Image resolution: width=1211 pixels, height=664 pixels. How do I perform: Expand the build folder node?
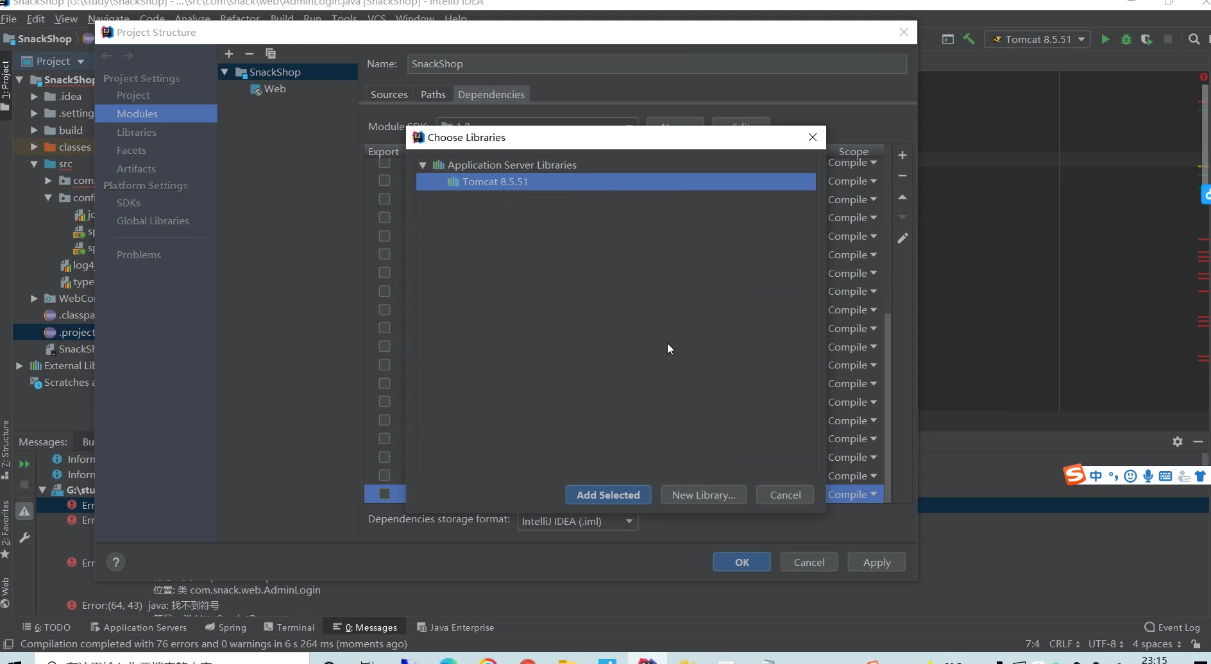tap(34, 131)
